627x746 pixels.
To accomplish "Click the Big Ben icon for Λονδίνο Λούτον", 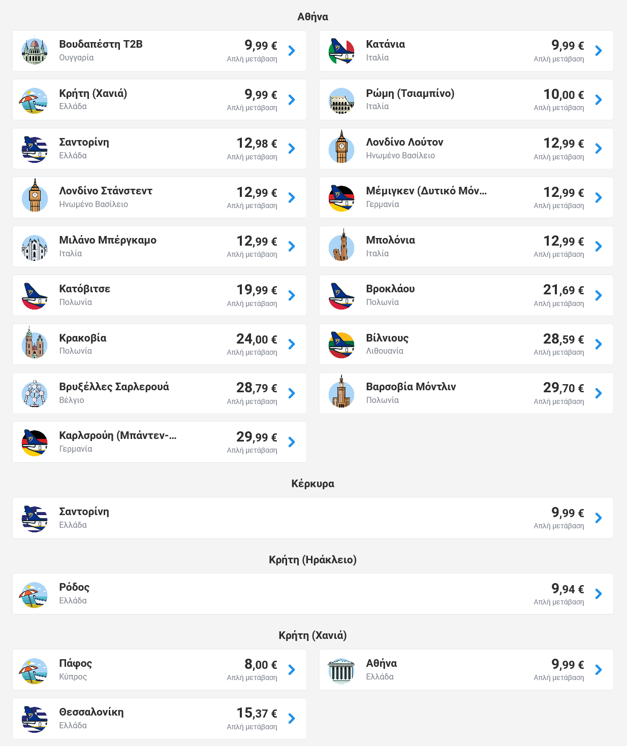I will [x=341, y=147].
